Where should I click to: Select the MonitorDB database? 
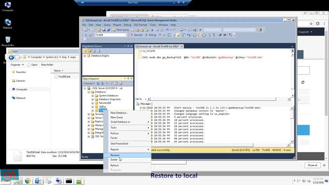click(x=105, y=103)
